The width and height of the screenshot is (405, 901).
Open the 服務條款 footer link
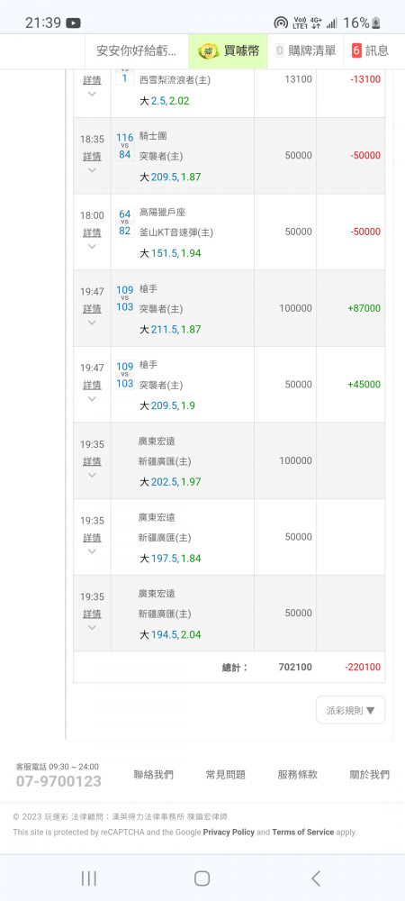point(297,775)
